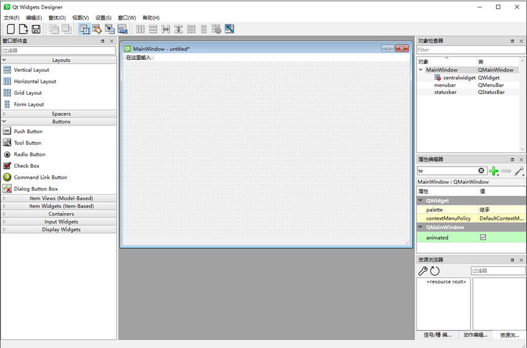
Task: Open the 编辑(E) menu
Action: click(x=34, y=18)
